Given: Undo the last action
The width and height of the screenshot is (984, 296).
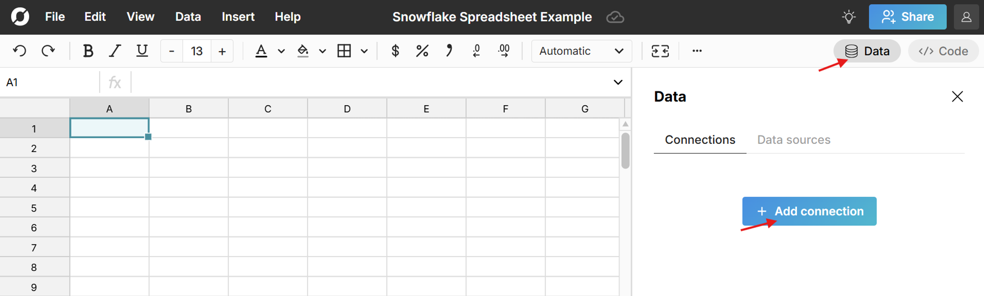Looking at the screenshot, I should pos(19,51).
